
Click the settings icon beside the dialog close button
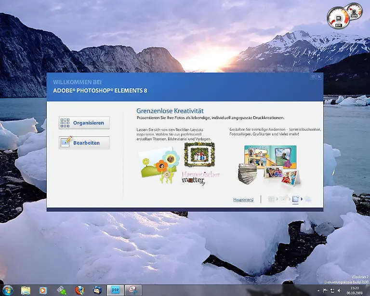coord(313,77)
